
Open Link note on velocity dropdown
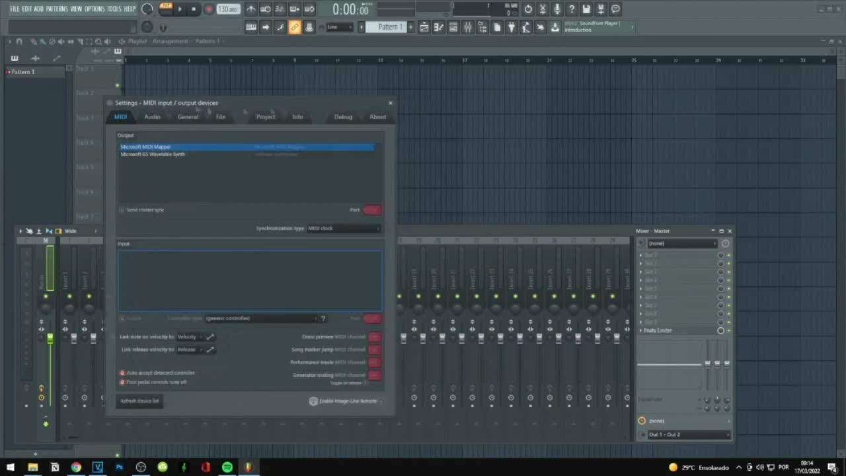point(189,337)
